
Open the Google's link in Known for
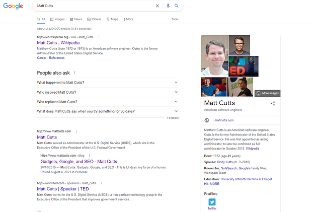click(x=245, y=168)
